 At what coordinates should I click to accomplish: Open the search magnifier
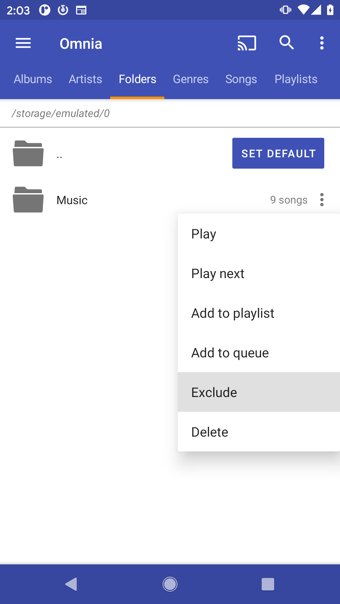click(286, 42)
